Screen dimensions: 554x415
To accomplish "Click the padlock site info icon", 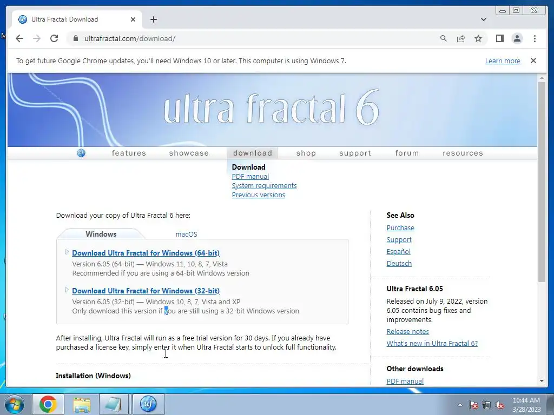I will pyautogui.click(x=76, y=38).
